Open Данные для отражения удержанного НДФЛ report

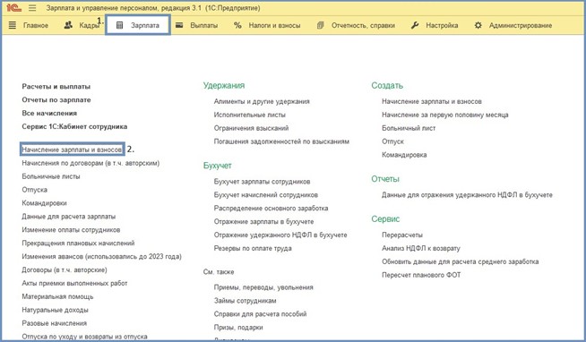tap(467, 195)
